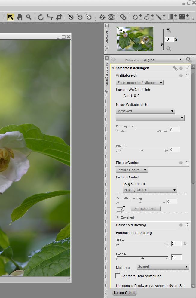Click the zoom in magnifier in Übersicht
Image resolution: width=196 pixels, height=298 pixels.
tap(169, 30)
